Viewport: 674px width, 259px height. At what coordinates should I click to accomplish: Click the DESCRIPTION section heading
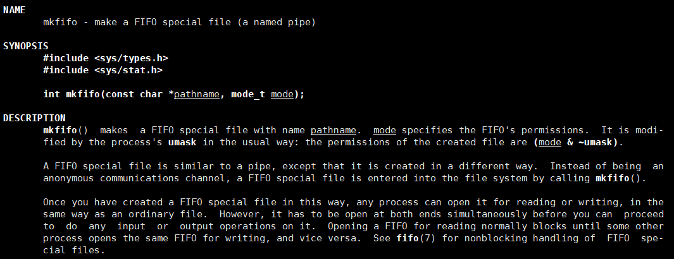(x=34, y=118)
